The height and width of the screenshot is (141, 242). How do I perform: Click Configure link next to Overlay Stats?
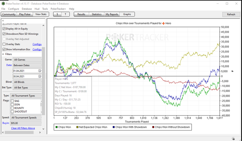pos(37,44)
